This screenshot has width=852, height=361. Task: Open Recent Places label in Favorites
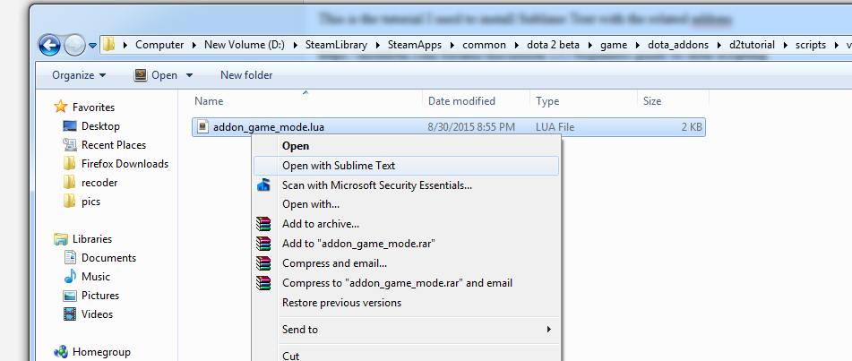tap(114, 145)
